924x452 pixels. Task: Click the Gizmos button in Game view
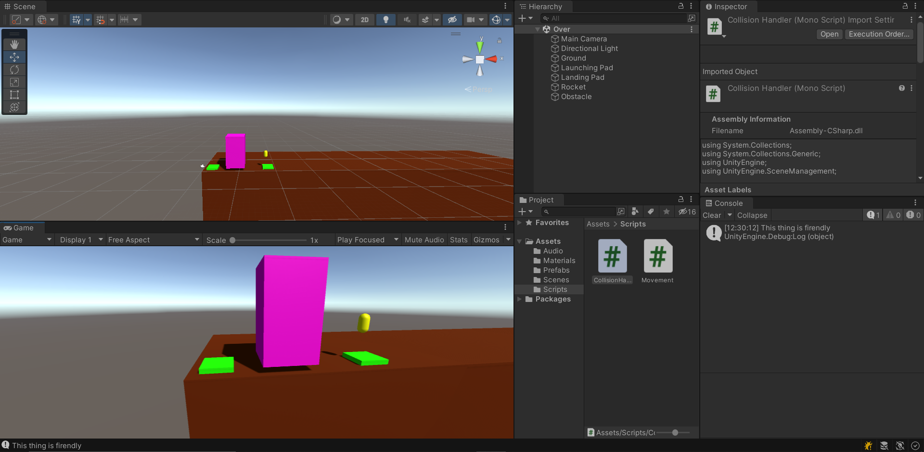click(486, 240)
